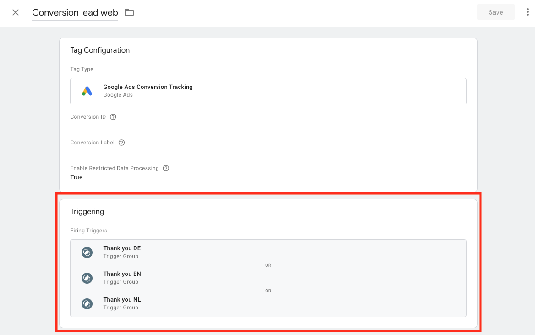The width and height of the screenshot is (535, 335).
Task: Click the Conversion ID label text
Action: click(x=88, y=117)
